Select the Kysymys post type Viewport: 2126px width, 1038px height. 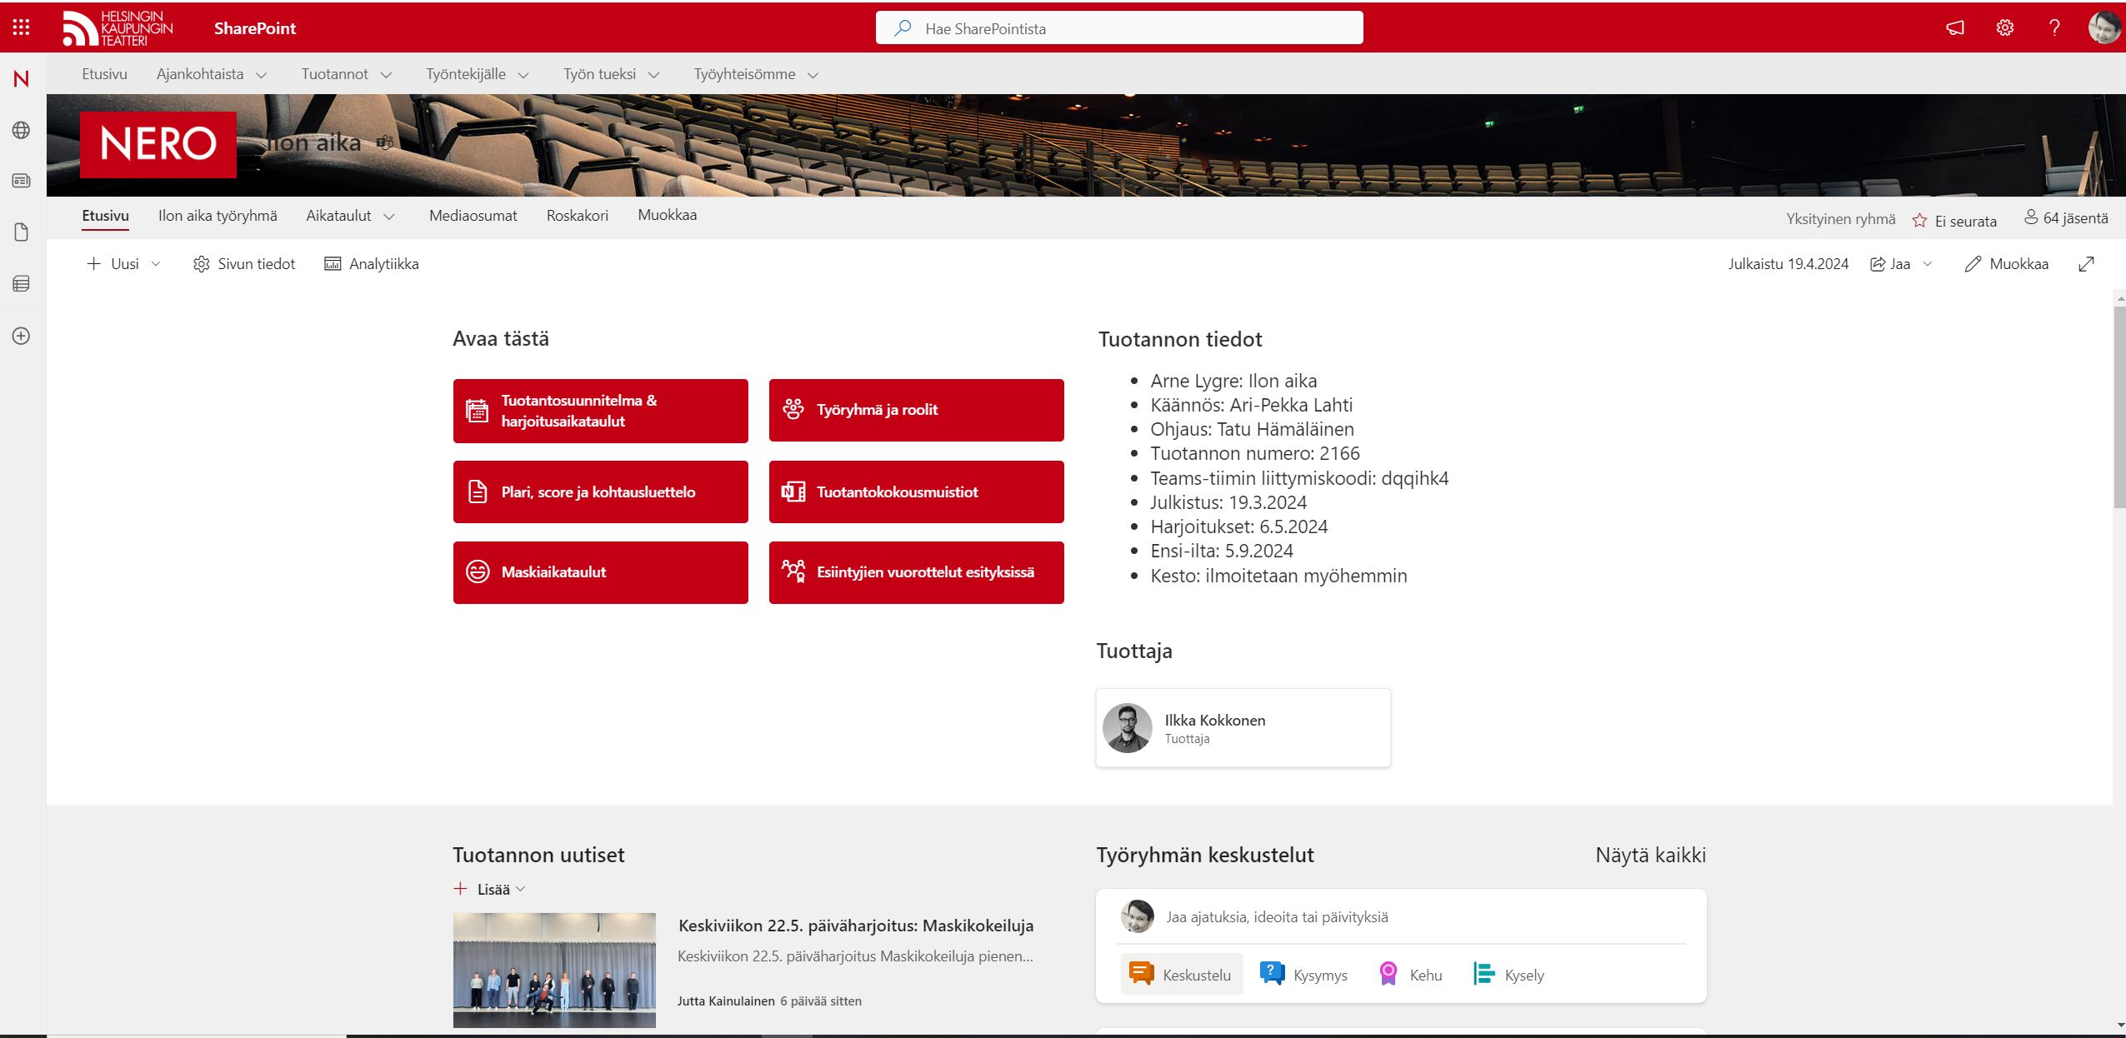coord(1303,975)
